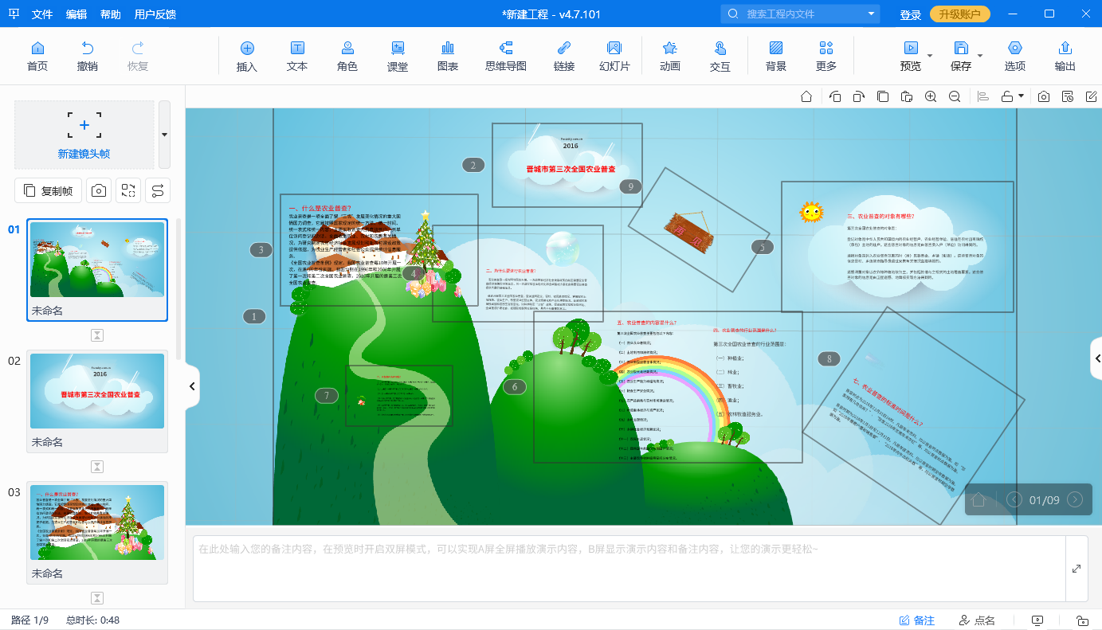Open the 课堂 classroom tool
Image resolution: width=1102 pixels, height=630 pixels.
[398, 56]
